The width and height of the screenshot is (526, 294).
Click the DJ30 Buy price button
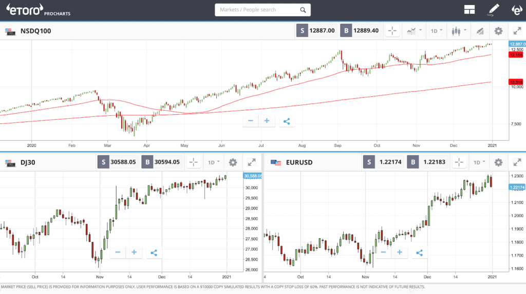point(162,162)
